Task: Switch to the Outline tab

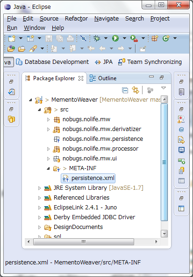Action: tap(103, 78)
